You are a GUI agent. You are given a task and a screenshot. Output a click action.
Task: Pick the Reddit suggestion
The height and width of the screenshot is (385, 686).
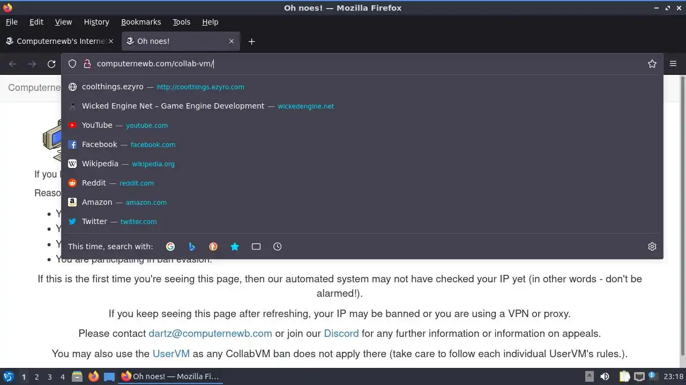(x=362, y=183)
